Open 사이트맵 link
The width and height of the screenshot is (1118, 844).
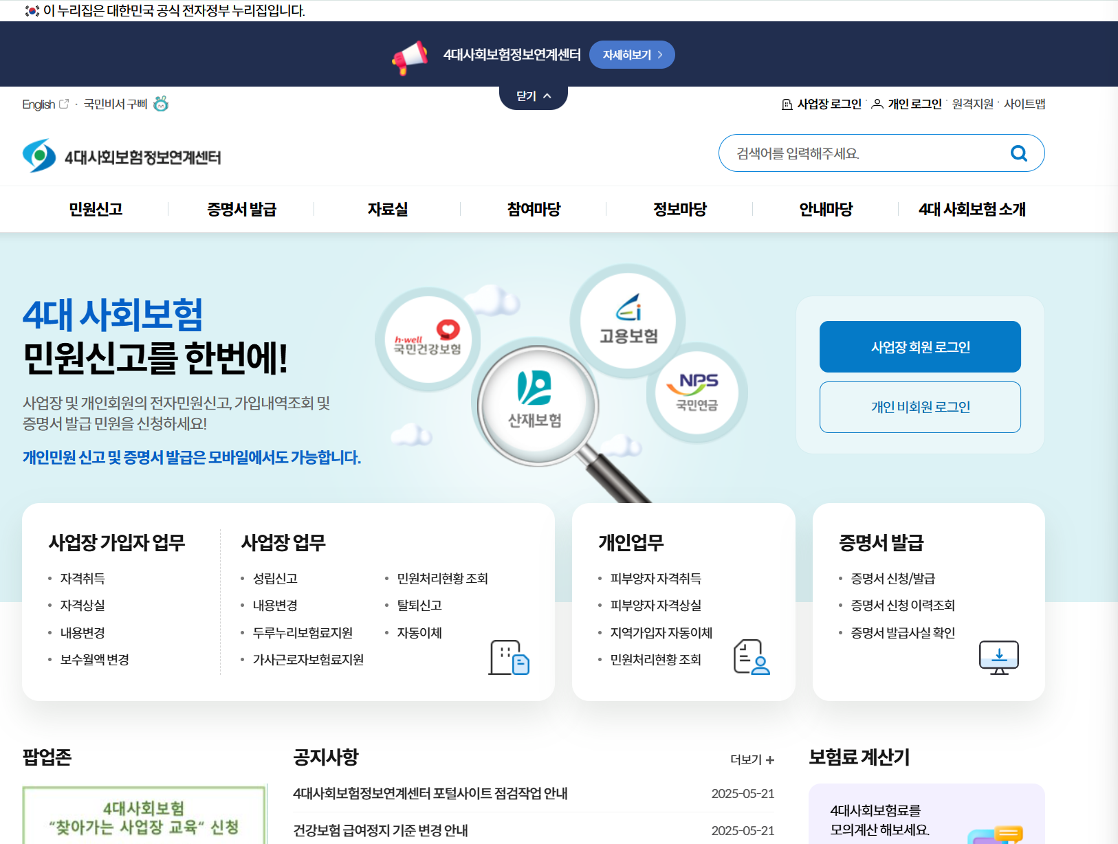click(1024, 104)
